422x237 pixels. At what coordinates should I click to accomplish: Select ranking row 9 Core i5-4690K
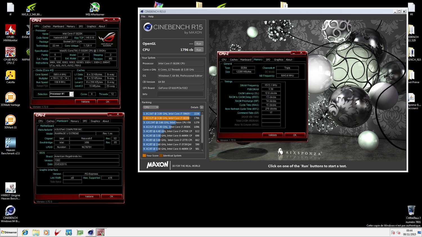click(x=172, y=149)
